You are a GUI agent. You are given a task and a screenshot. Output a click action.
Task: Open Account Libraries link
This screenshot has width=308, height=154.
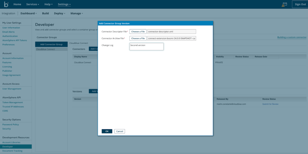click(x=11, y=142)
